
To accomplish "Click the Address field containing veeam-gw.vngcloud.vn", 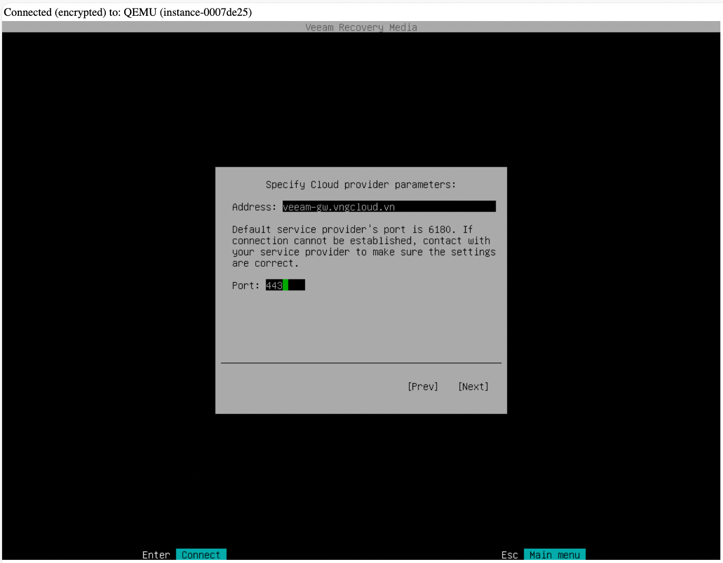I will tap(388, 207).
